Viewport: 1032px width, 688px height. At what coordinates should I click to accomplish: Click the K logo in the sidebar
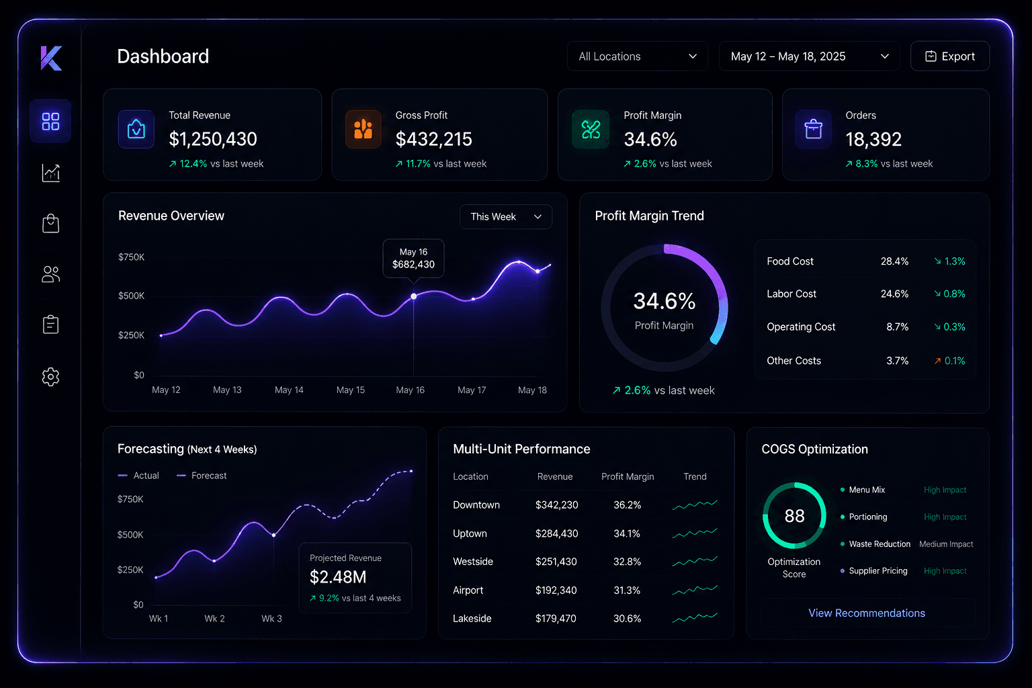[51, 58]
